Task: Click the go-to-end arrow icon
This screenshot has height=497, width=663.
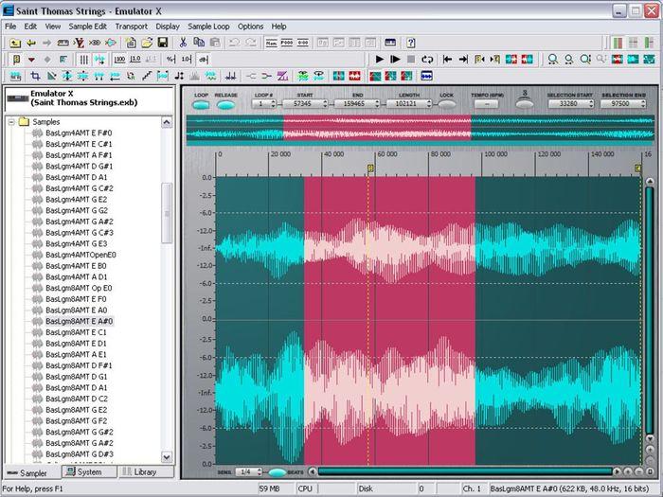Action: click(463, 59)
